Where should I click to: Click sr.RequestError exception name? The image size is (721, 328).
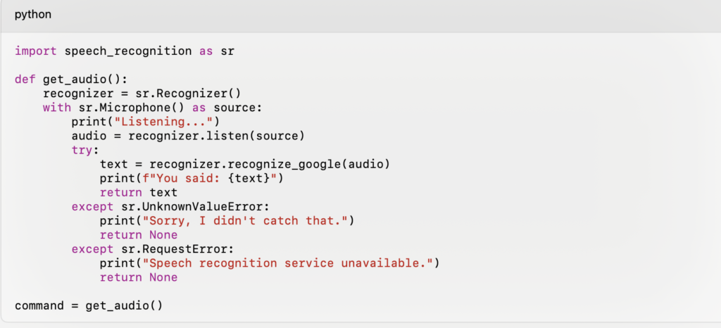174,249
